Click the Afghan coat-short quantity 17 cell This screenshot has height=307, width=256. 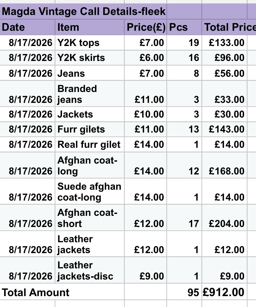(184, 218)
